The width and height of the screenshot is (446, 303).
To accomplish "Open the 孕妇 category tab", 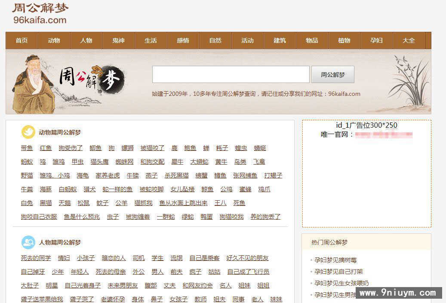I will 376,40.
